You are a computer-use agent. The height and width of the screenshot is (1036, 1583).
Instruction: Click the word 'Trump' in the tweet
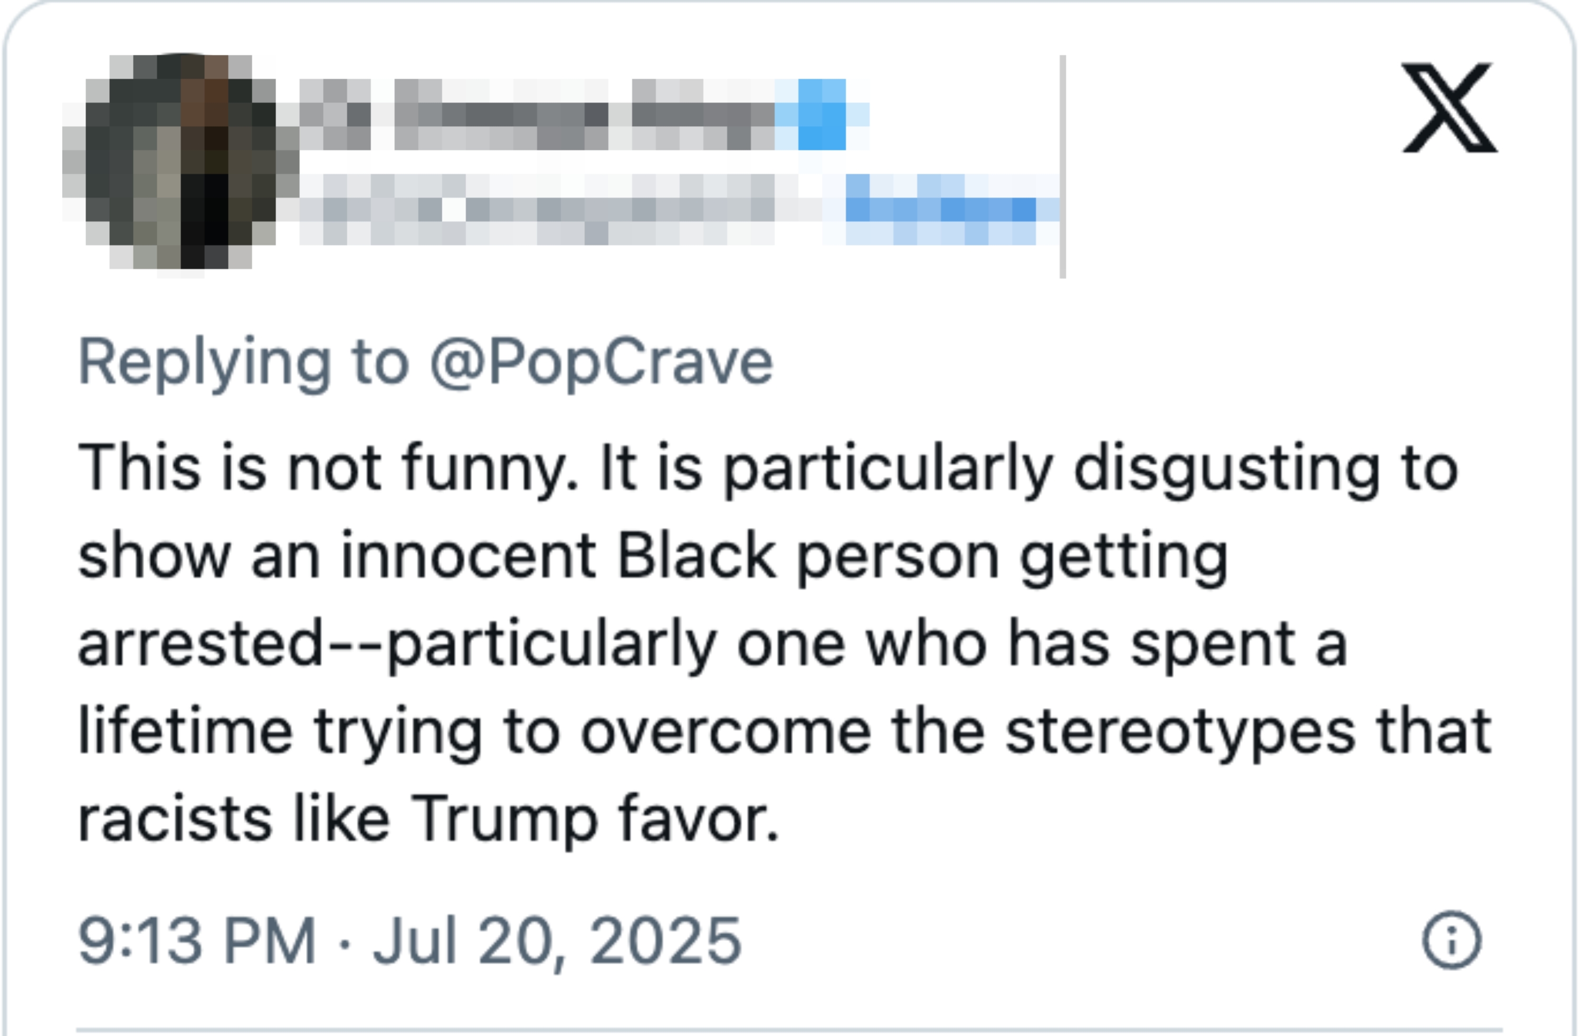pos(505,819)
